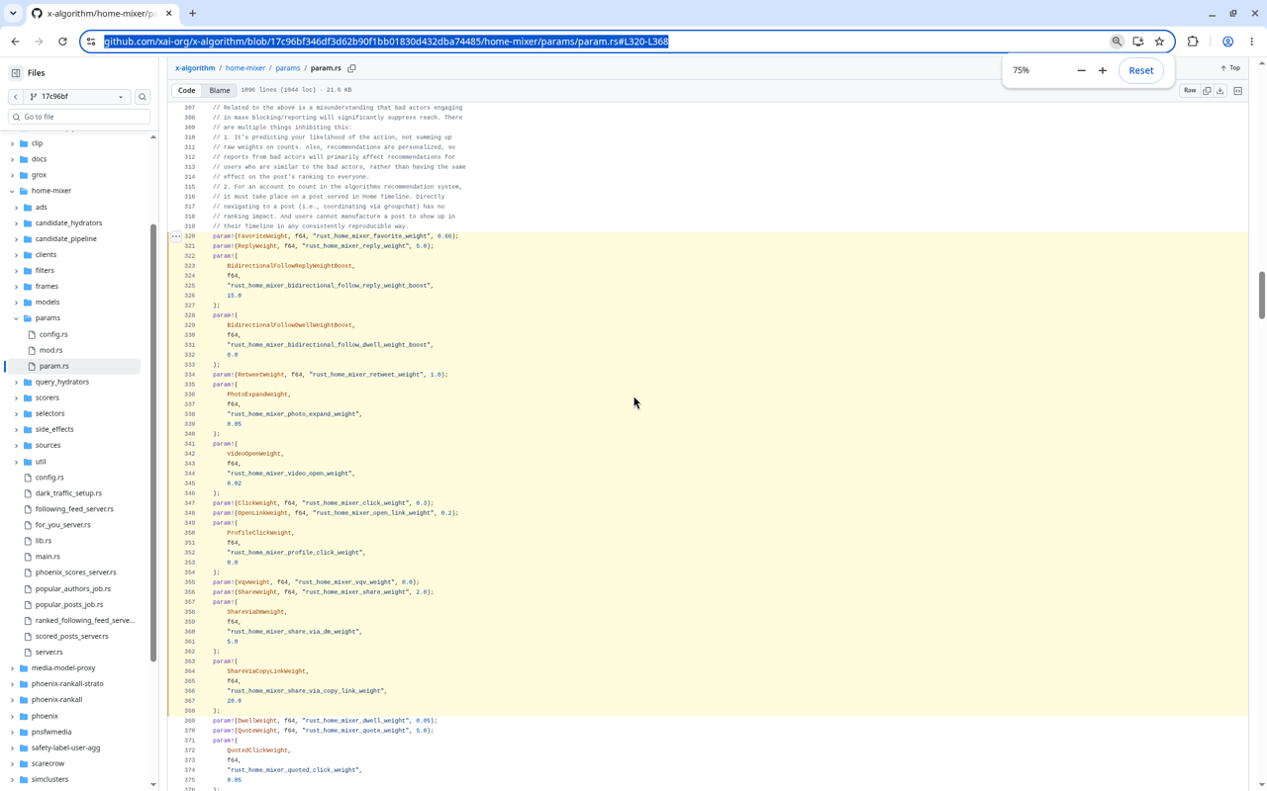Expand the side_effects folder

pyautogui.click(x=16, y=429)
